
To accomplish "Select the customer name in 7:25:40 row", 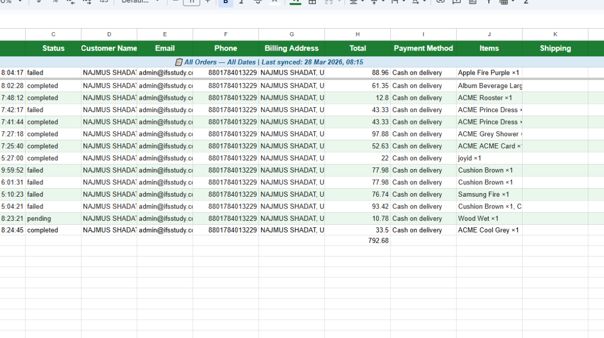I will tap(109, 146).
